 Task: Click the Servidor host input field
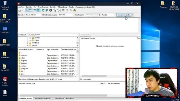[x=33, y=15]
